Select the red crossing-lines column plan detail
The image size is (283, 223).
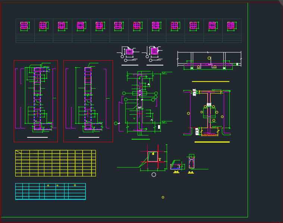[153, 157]
